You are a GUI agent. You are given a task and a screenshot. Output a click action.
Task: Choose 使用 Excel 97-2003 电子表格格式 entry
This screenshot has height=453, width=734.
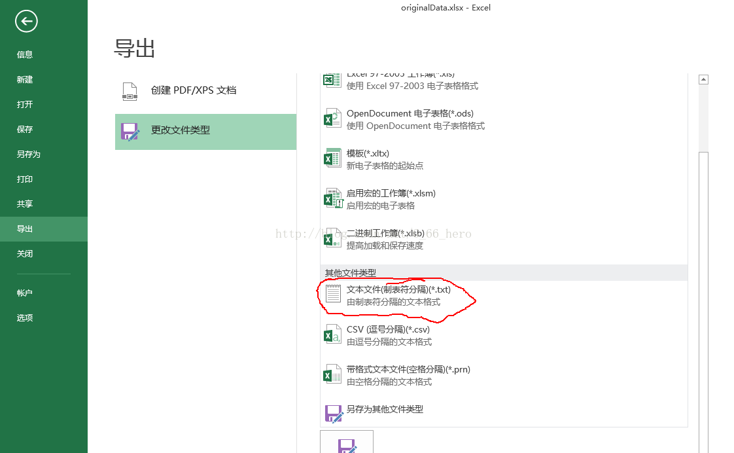click(x=412, y=86)
